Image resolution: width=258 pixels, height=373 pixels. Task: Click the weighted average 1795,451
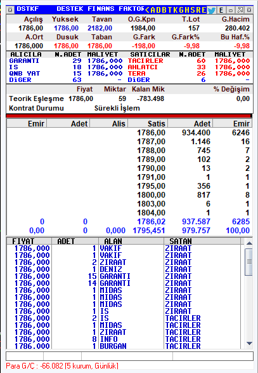[149, 230]
